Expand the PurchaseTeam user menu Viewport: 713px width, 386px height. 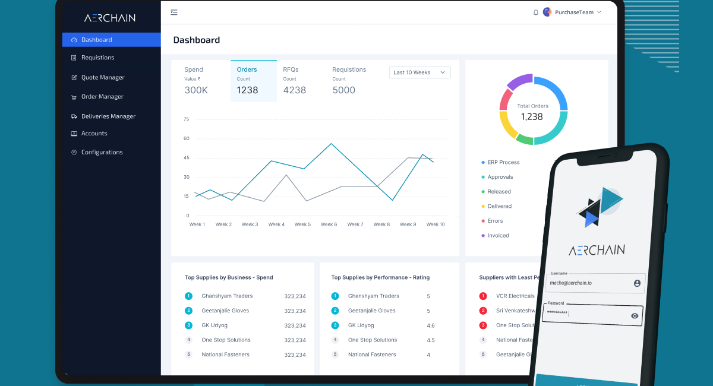point(599,12)
